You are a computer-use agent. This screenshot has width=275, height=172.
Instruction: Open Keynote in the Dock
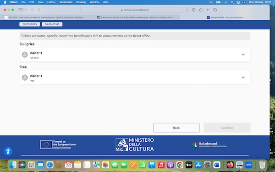pyautogui.click(x=152, y=165)
